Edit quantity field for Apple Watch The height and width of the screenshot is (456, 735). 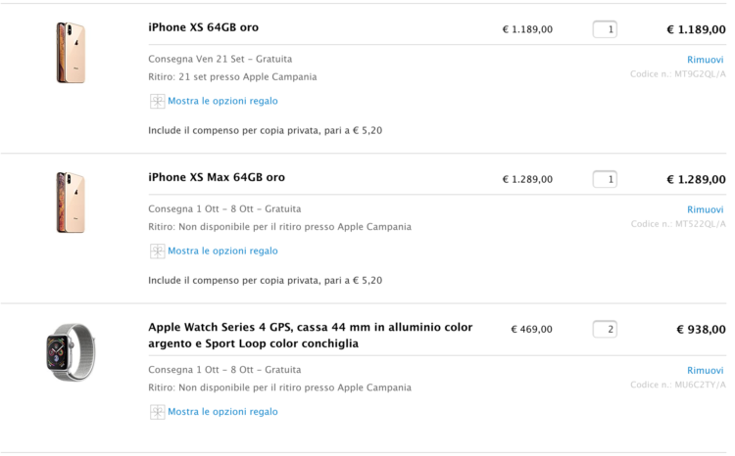605,329
